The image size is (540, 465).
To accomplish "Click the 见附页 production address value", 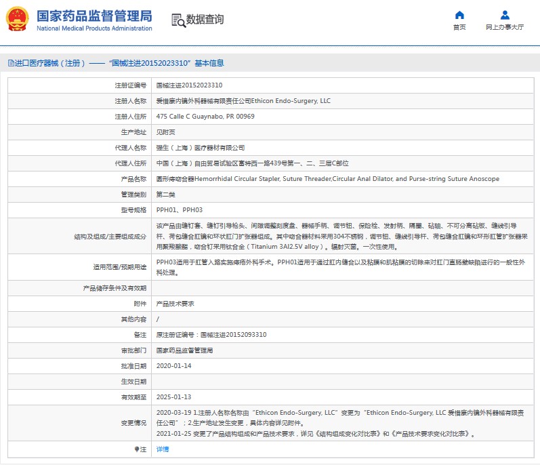I will [x=165, y=132].
